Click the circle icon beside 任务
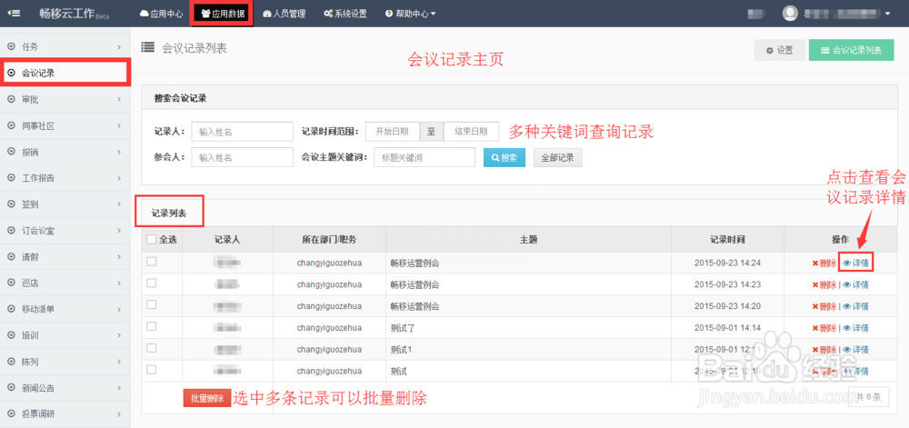This screenshot has width=909, height=428. pyautogui.click(x=11, y=47)
